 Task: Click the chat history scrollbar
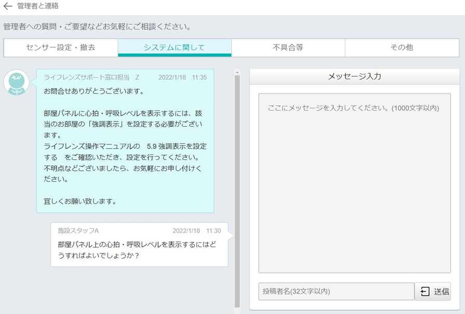237,191
